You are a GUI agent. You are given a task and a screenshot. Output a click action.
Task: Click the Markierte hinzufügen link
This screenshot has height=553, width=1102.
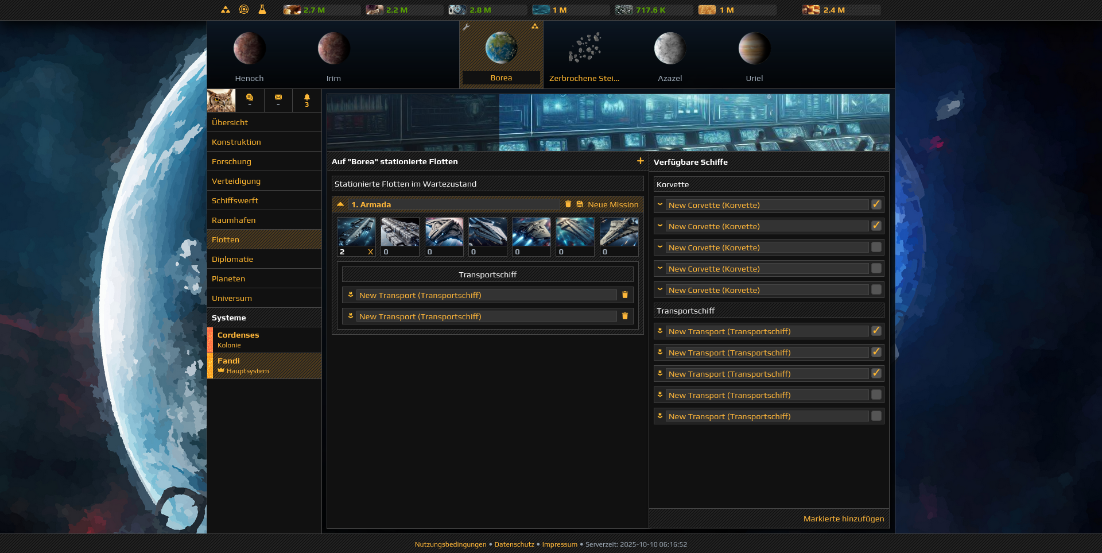tap(844, 519)
